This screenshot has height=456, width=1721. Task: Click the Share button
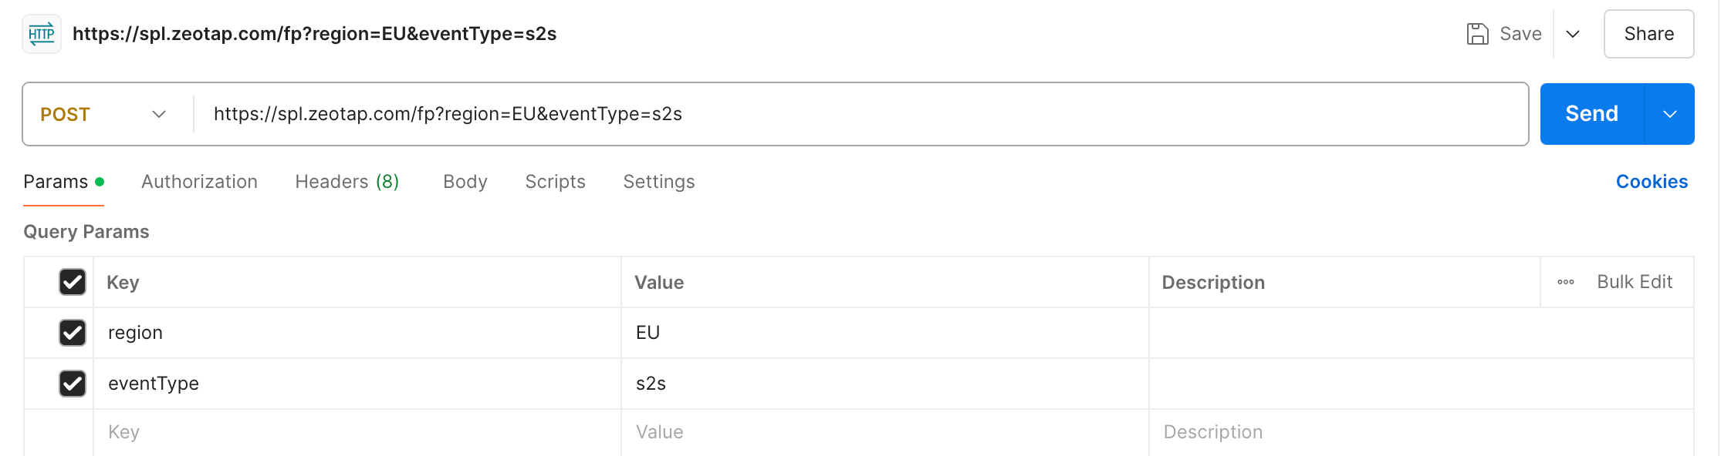1648,34
